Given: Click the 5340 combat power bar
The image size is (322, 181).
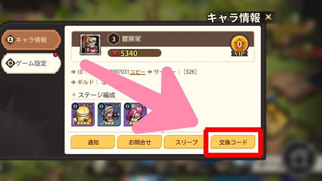Looking at the screenshot, I should point(135,53).
